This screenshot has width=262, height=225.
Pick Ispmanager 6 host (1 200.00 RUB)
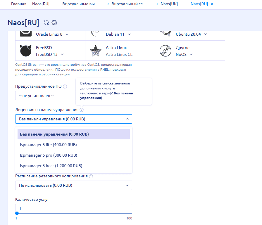(x=51, y=166)
